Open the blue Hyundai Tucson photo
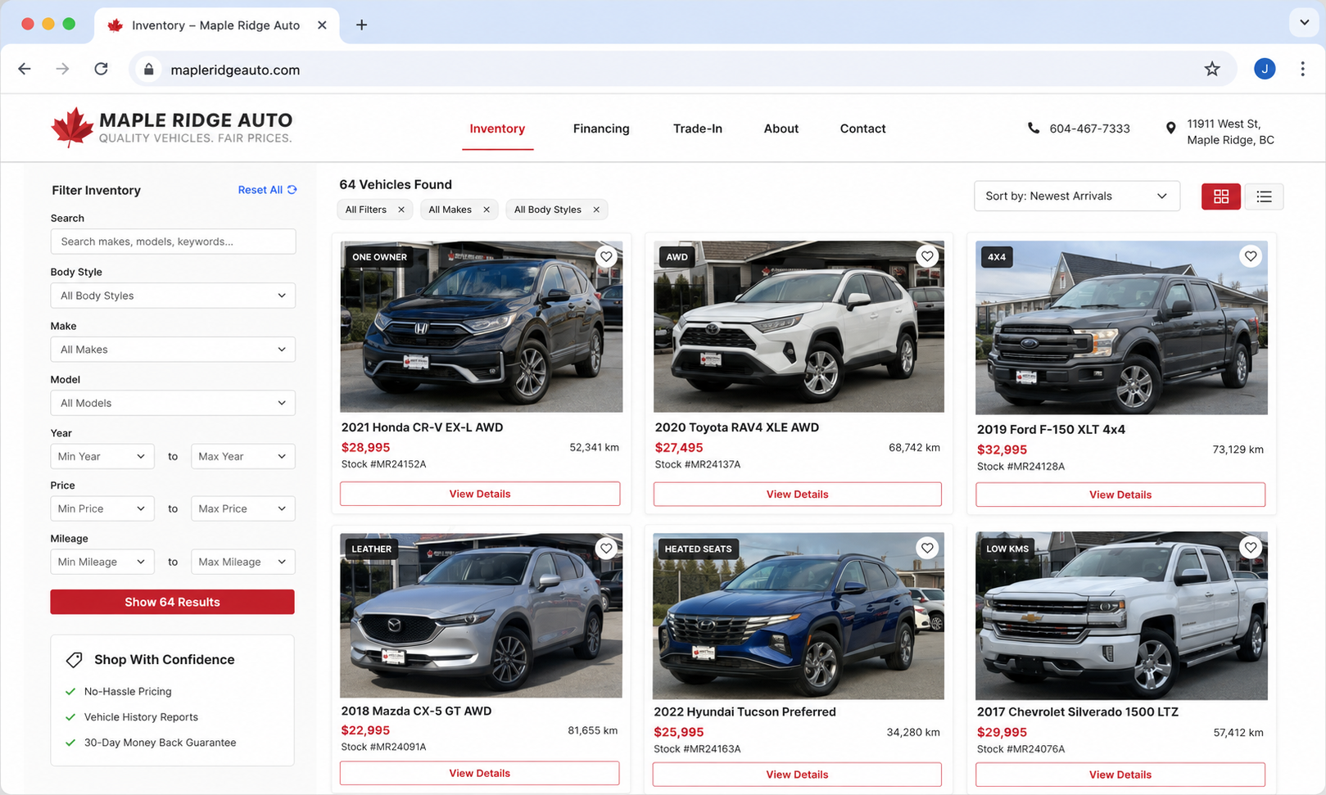 pos(798,616)
